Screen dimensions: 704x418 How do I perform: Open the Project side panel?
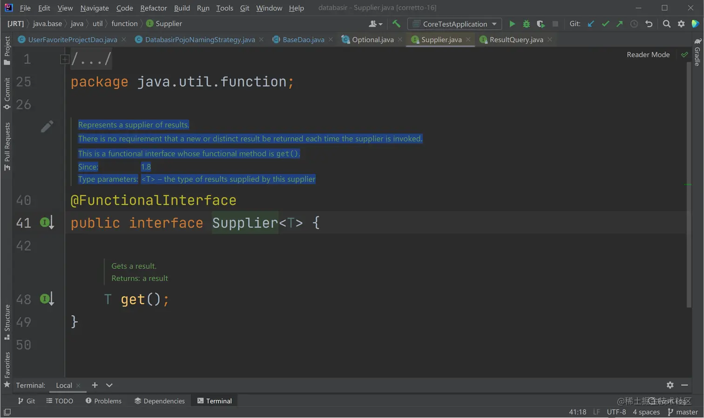7,50
